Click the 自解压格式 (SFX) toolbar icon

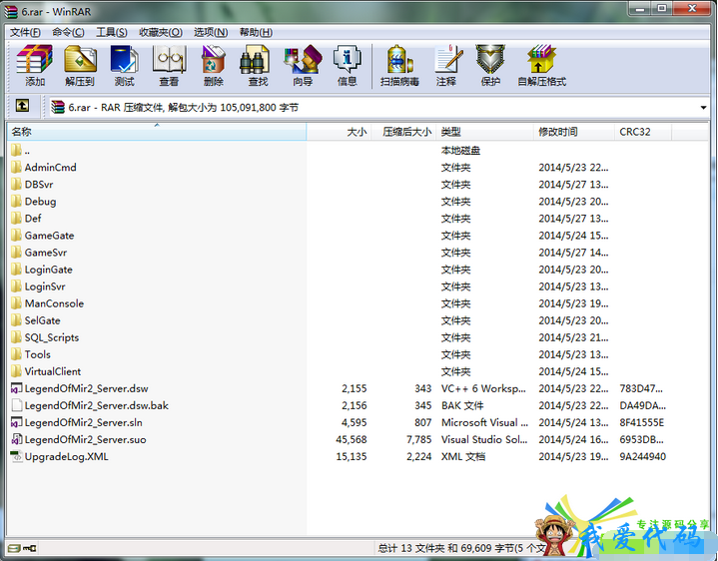coord(541,59)
